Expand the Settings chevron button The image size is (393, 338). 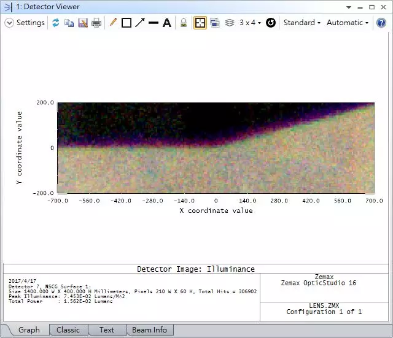(x=9, y=23)
